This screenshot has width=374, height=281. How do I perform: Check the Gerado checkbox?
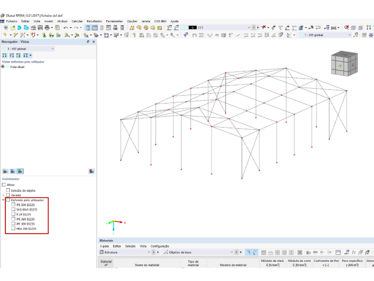[8, 195]
